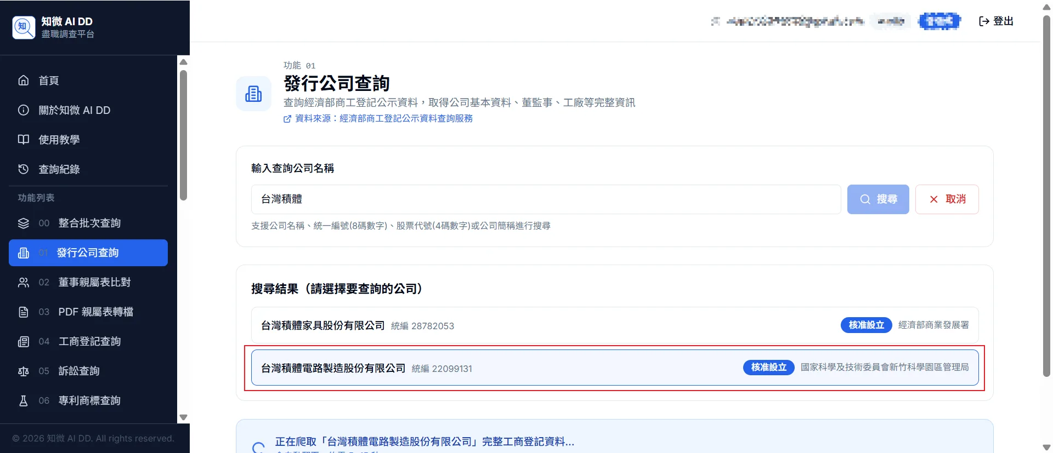Click the scales icon beside 訴訟查詢
This screenshot has width=1053, height=453.
tap(23, 371)
